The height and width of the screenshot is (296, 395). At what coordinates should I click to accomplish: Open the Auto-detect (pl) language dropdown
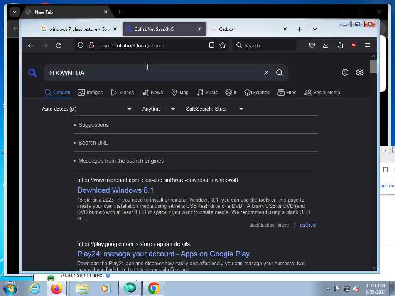click(87, 109)
